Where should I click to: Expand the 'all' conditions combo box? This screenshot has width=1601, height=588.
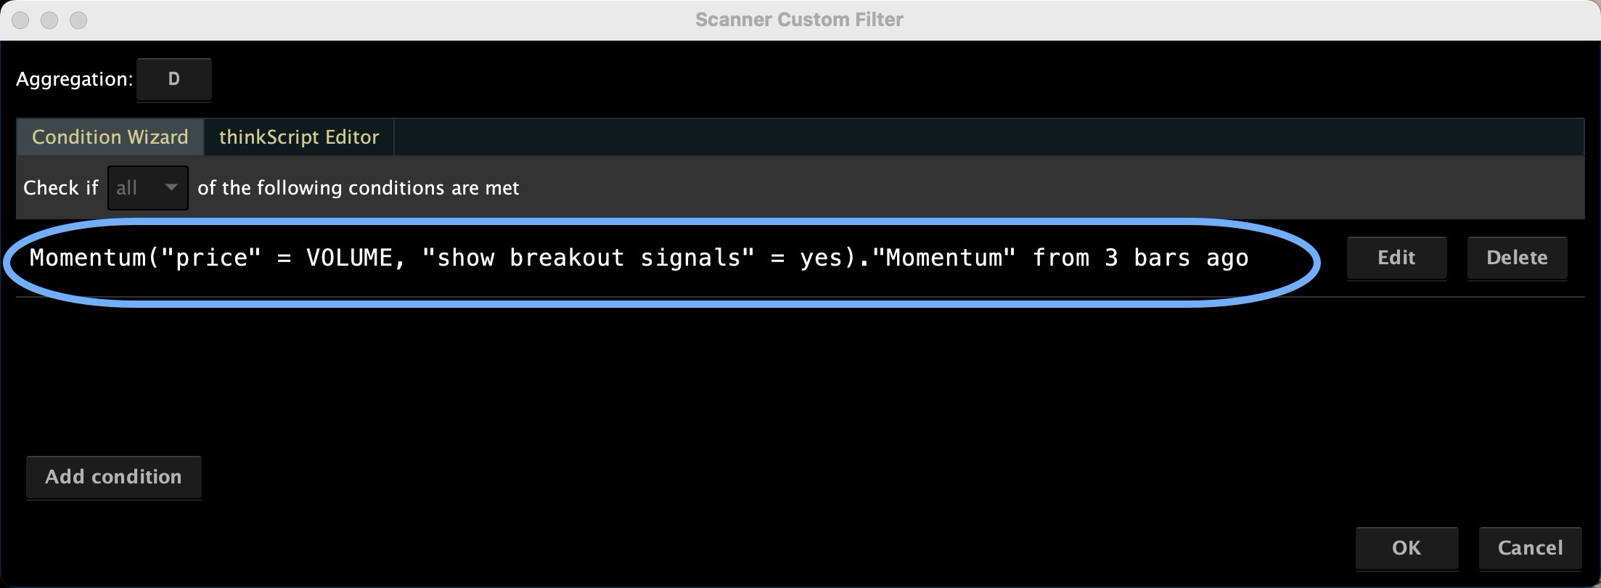148,188
